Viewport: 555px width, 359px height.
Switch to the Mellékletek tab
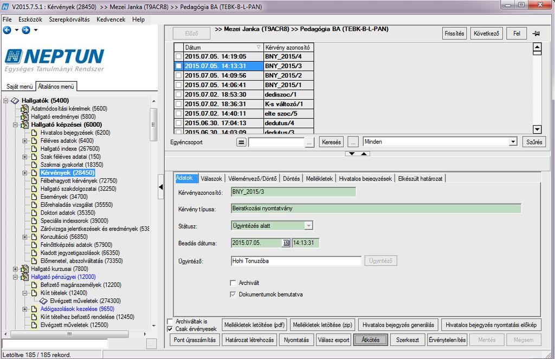[x=319, y=179]
